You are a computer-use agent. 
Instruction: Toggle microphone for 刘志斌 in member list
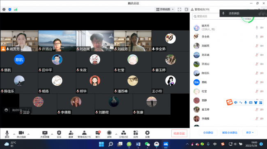tap(257, 55)
